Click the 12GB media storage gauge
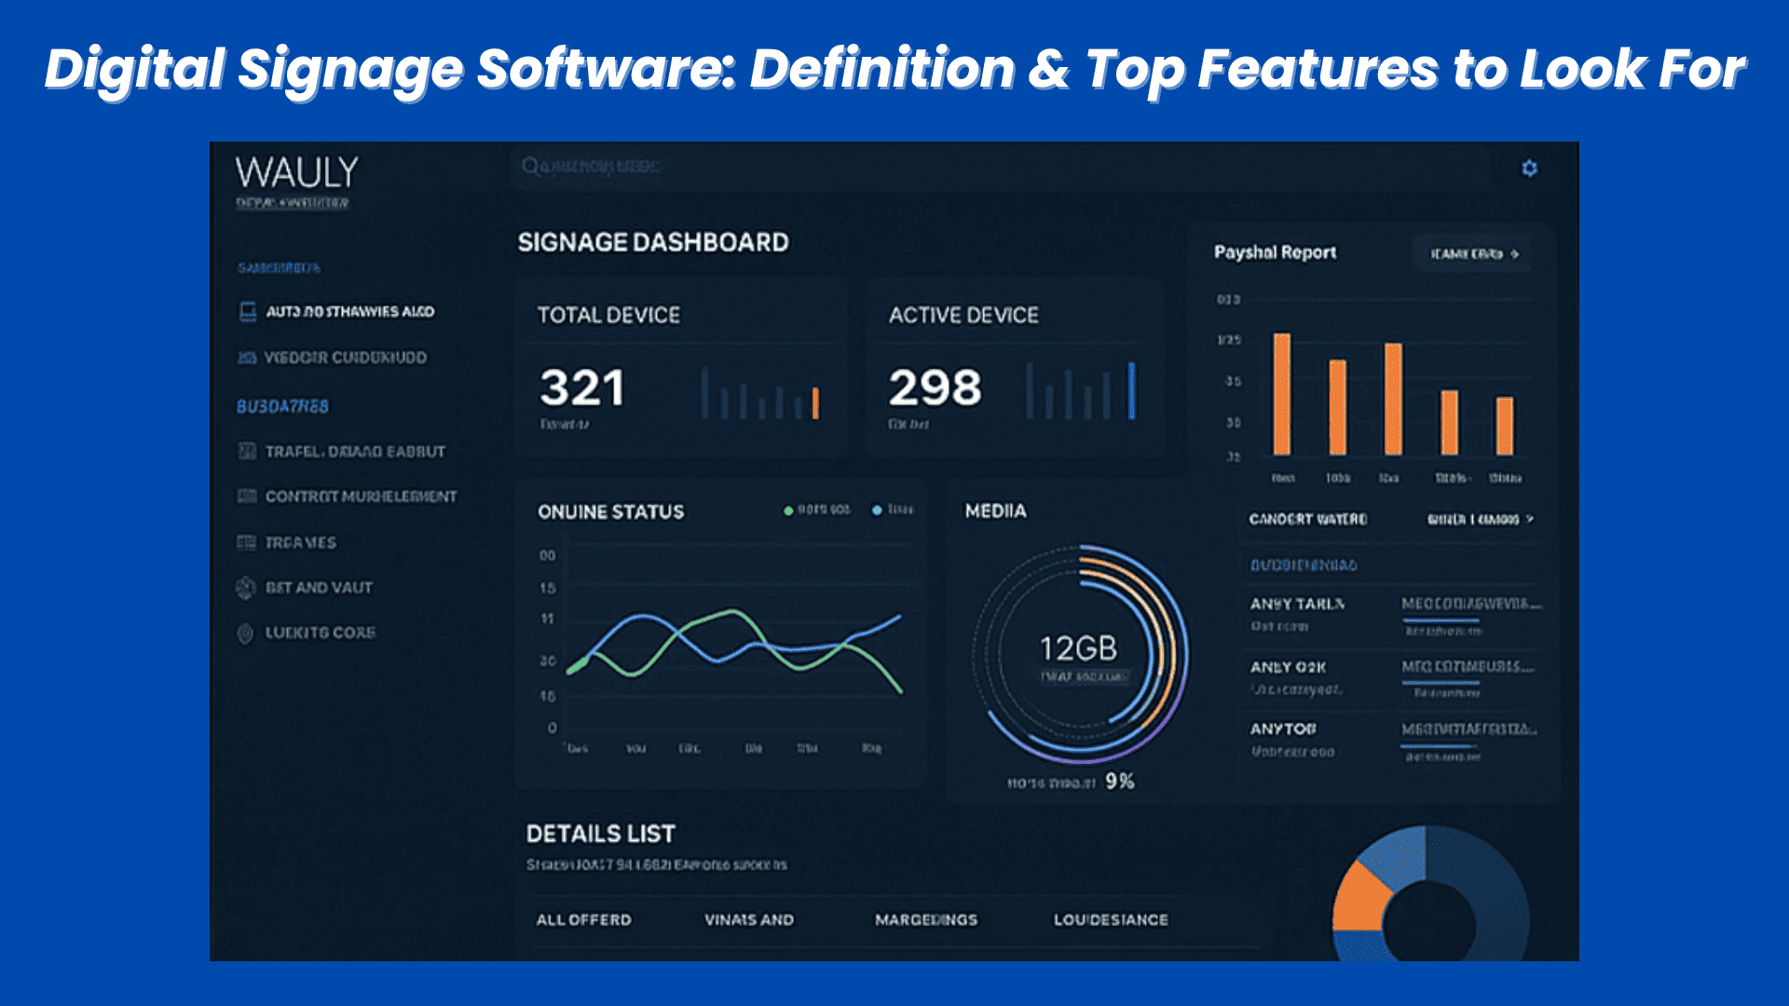Screen dimensions: 1789x1006 tap(1078, 652)
